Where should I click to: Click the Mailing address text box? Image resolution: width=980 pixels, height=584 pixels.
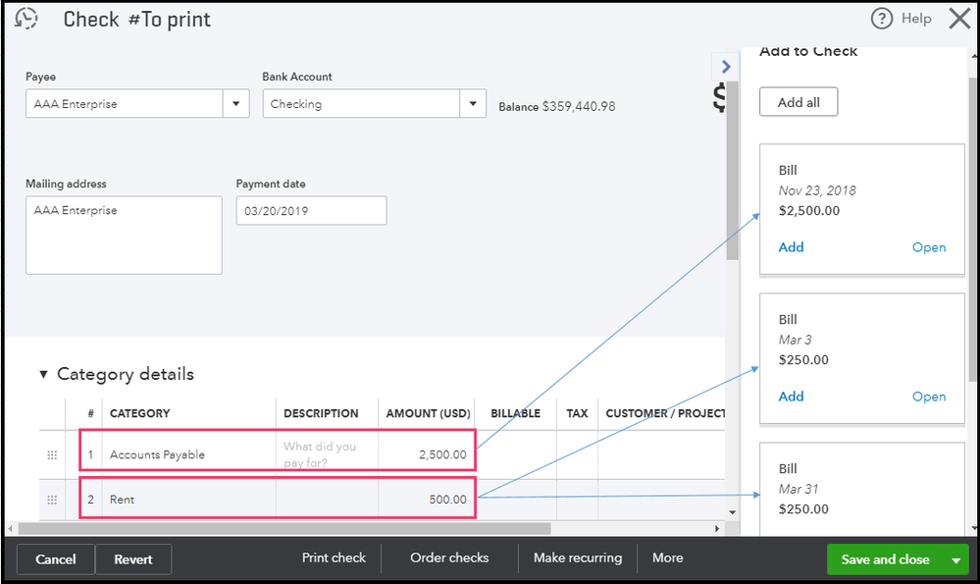(x=124, y=235)
